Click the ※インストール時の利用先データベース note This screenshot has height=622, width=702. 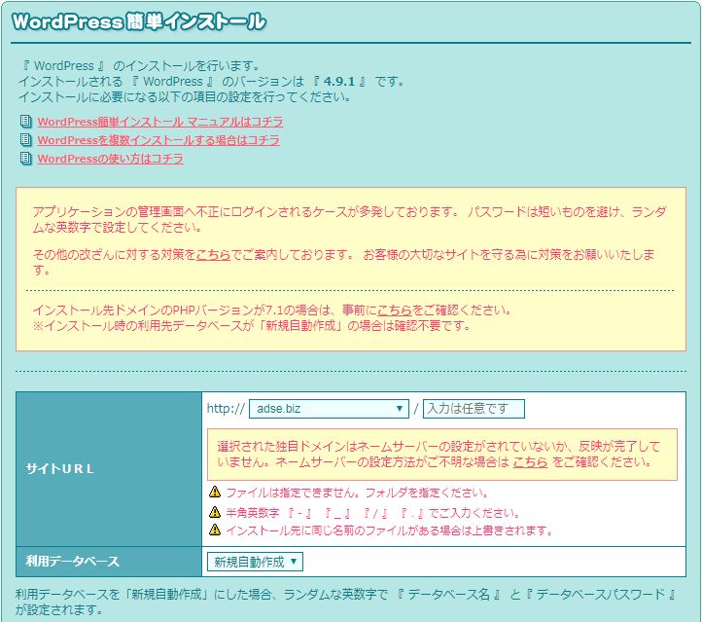point(252,326)
